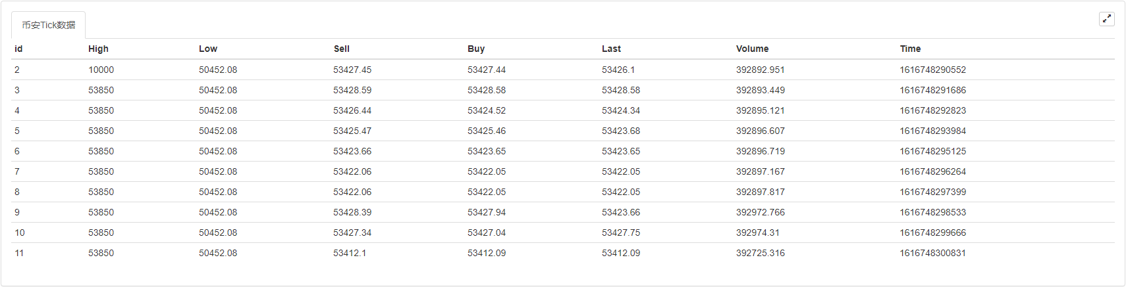Click Sell value 53427.45
1126x287 pixels.
352,70
